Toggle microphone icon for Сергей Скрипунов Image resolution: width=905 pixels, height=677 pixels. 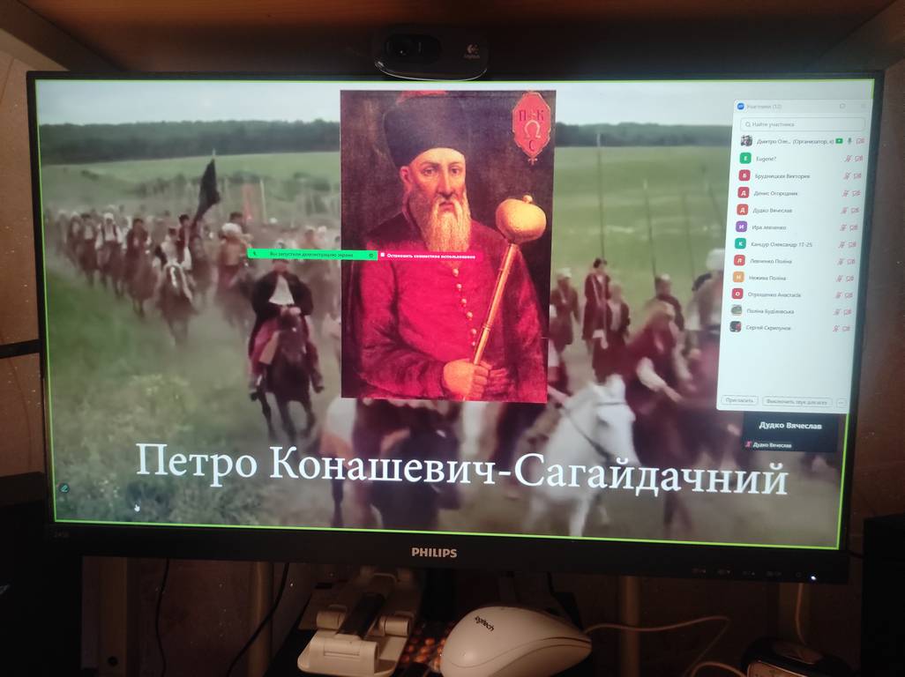[x=846, y=327]
